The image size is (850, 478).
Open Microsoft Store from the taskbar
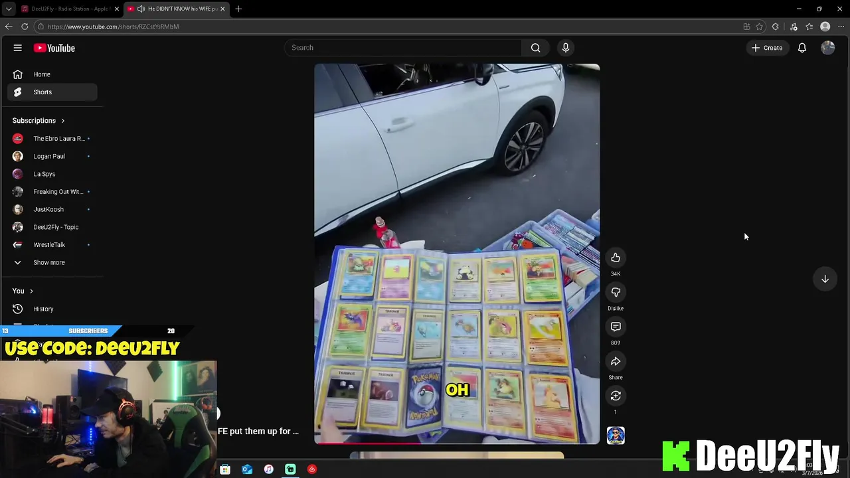[225, 469]
